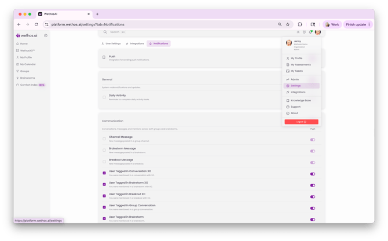Image resolution: width=388 pixels, height=241 pixels.
Task: Click the zoom magnifier in address bar
Action: 280,24
